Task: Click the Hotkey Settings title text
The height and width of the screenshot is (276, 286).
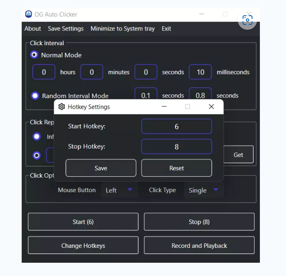Action: coord(89,107)
